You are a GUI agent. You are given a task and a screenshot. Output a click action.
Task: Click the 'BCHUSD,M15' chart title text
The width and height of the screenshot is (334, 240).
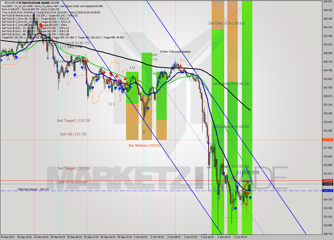click(12, 3)
